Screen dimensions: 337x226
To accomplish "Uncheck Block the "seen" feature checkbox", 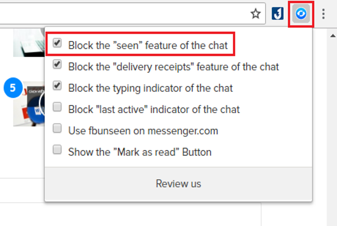I will pyautogui.click(x=57, y=43).
